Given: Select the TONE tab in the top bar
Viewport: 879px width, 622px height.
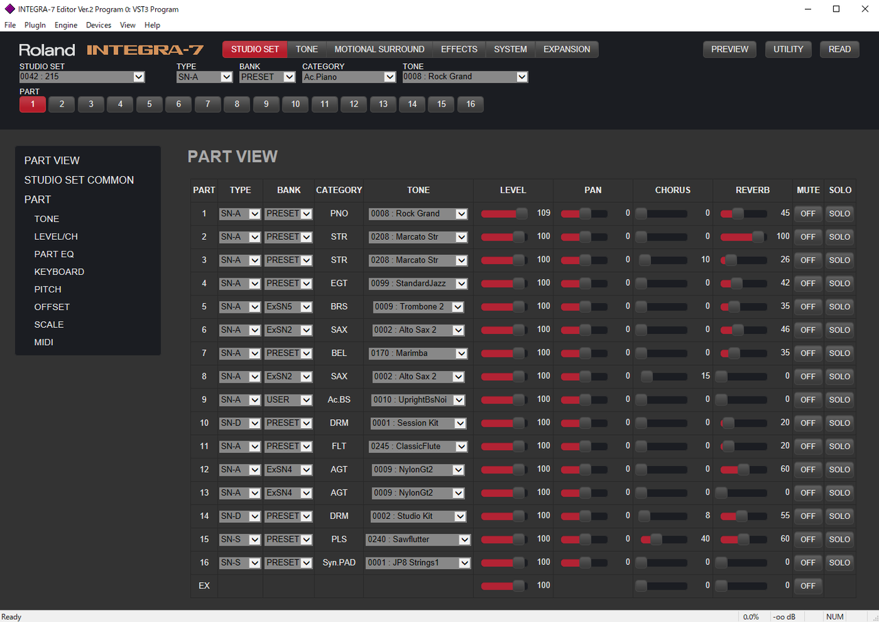Looking at the screenshot, I should [307, 49].
